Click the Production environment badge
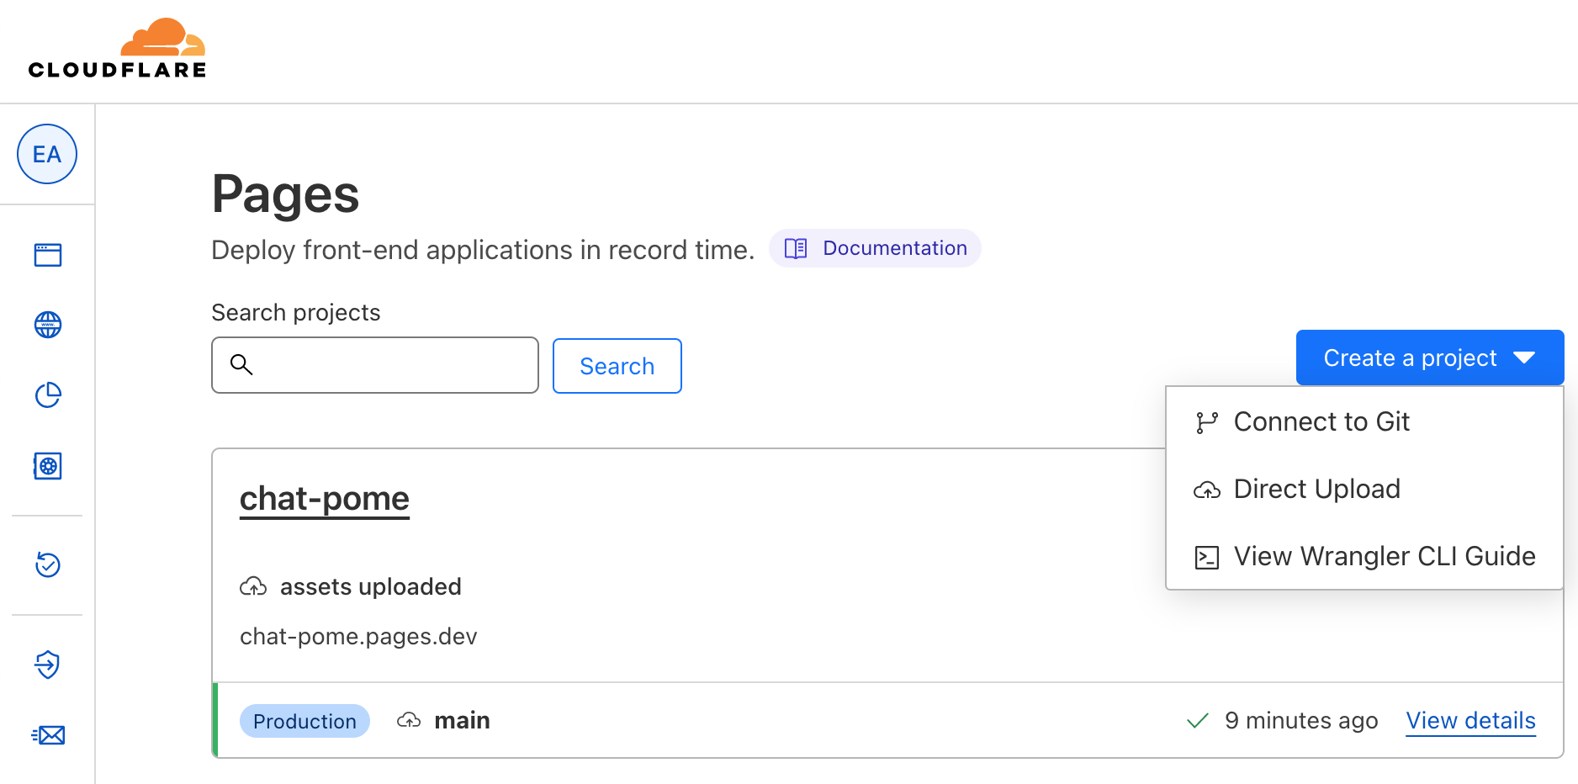The height and width of the screenshot is (784, 1578). click(304, 721)
